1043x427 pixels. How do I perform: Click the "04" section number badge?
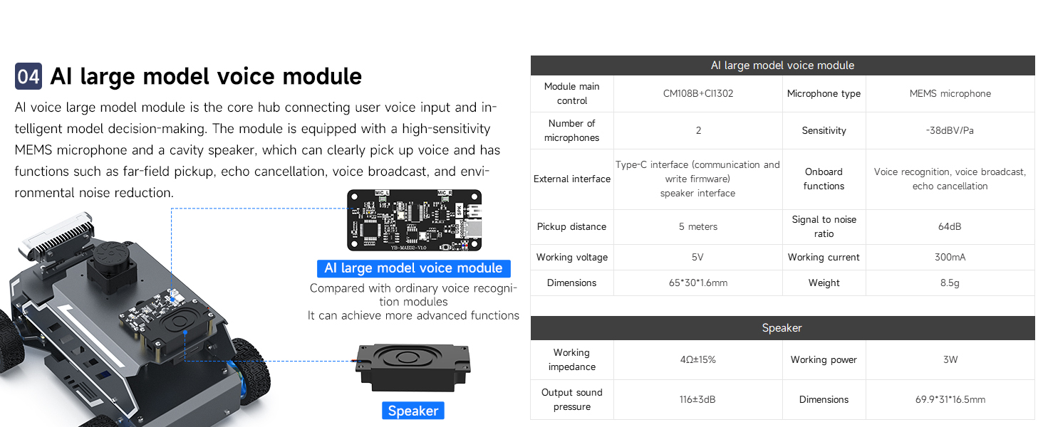pos(28,76)
